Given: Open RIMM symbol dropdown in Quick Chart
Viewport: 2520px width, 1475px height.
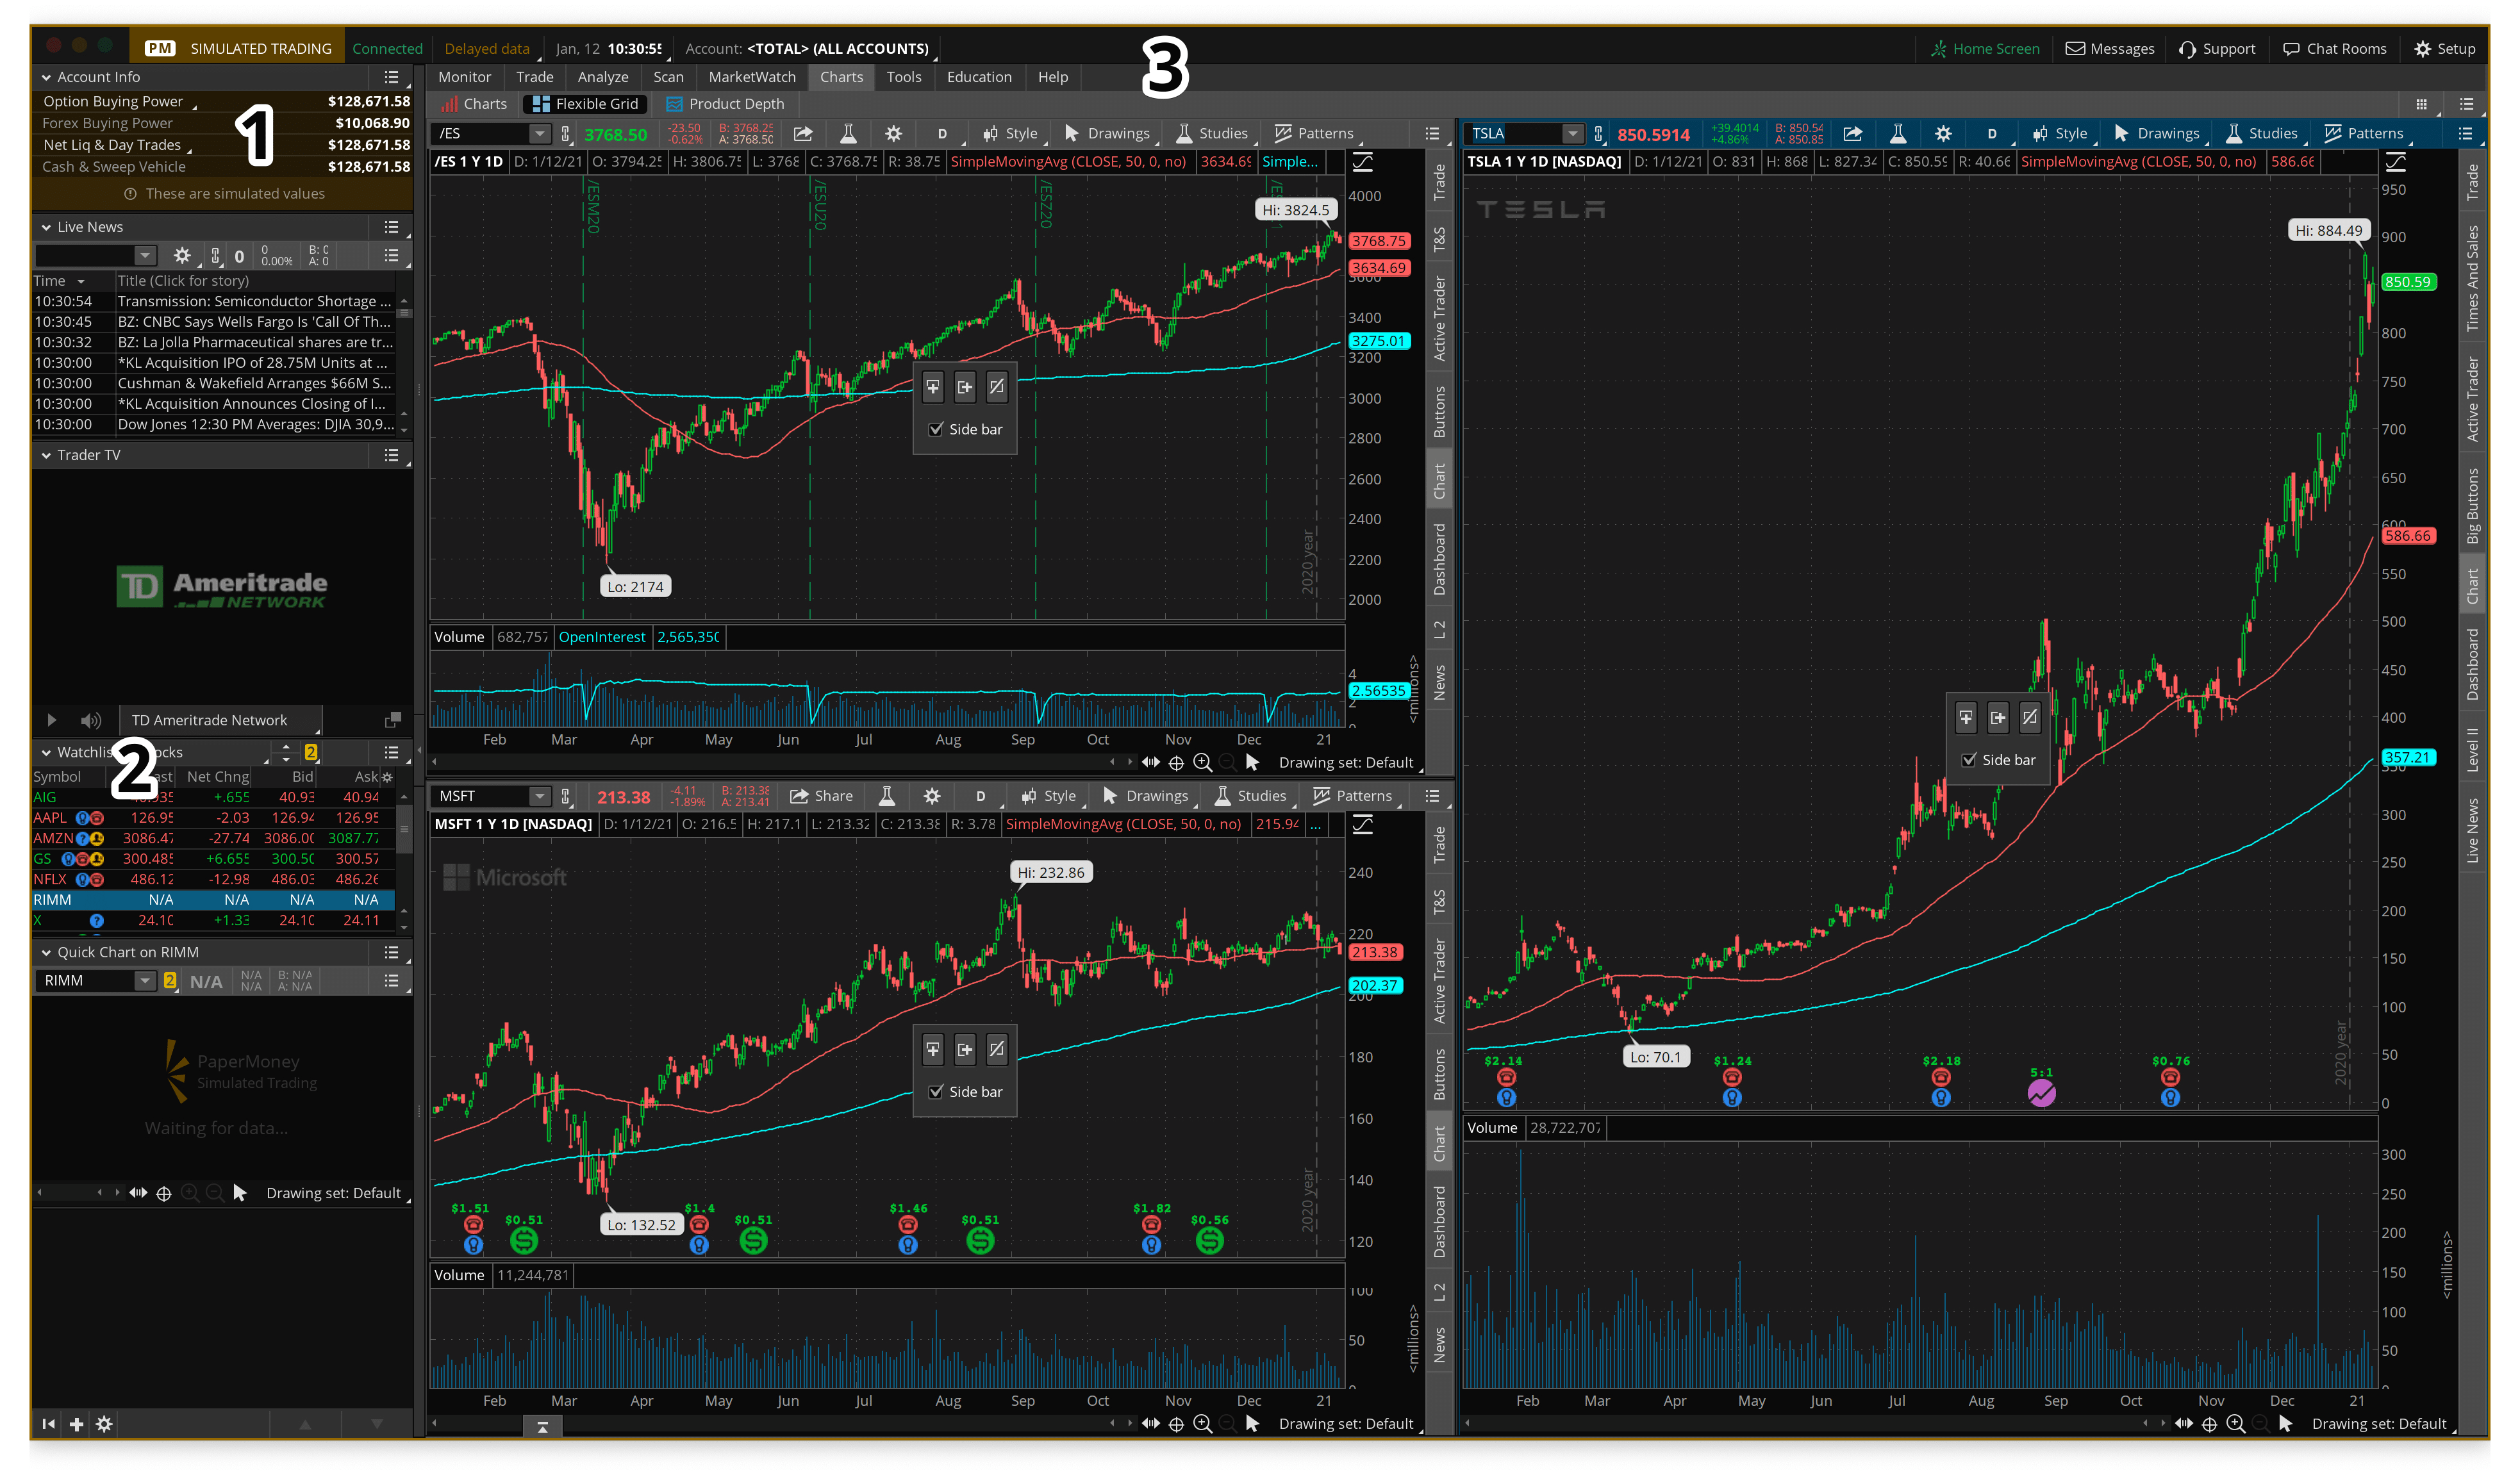Looking at the screenshot, I should pyautogui.click(x=145, y=981).
